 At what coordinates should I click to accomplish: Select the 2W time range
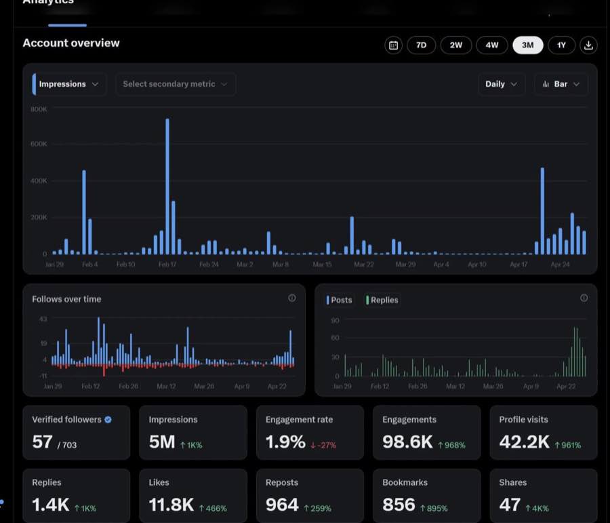tap(456, 45)
